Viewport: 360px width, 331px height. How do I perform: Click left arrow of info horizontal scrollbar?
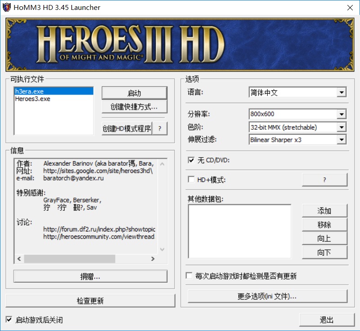(19, 259)
